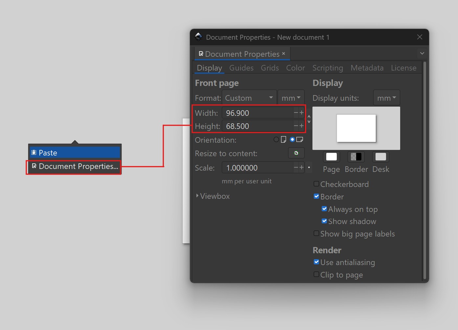Open the Format Custom dropdown
458x330 pixels.
tap(249, 98)
